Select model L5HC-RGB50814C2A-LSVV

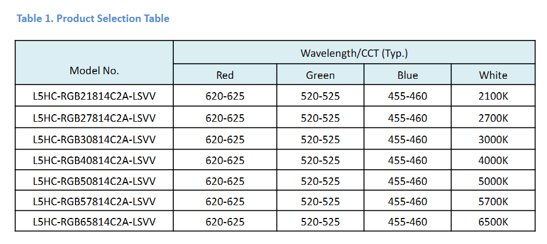point(94,181)
